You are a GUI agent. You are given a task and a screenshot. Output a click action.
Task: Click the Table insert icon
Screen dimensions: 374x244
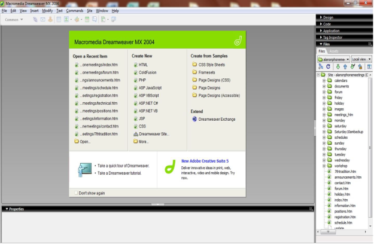(x=59, y=20)
